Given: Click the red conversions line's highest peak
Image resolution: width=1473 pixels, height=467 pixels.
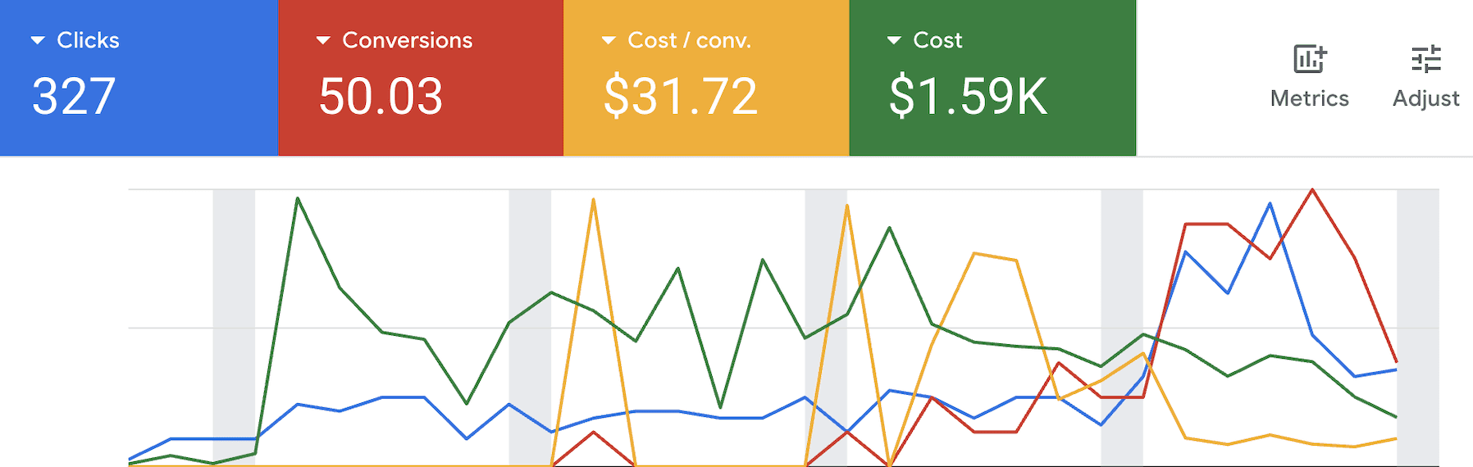Looking at the screenshot, I should pyautogui.click(x=1312, y=190).
